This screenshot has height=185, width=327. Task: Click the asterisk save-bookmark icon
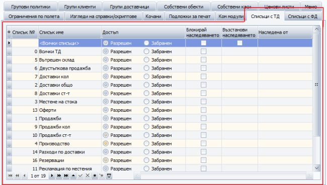[95, 175]
